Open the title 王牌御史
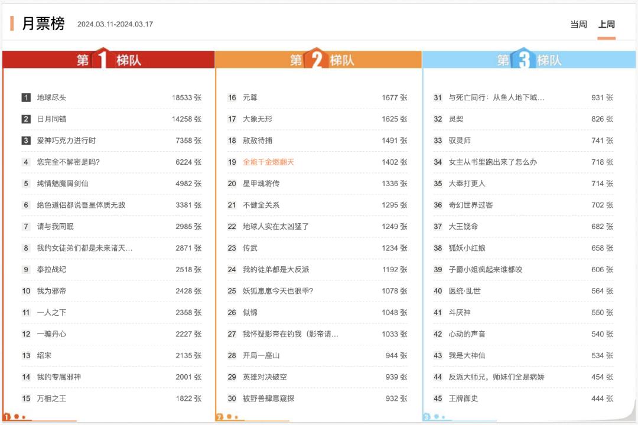Image resolution: width=638 pixels, height=425 pixels. pyautogui.click(x=463, y=398)
